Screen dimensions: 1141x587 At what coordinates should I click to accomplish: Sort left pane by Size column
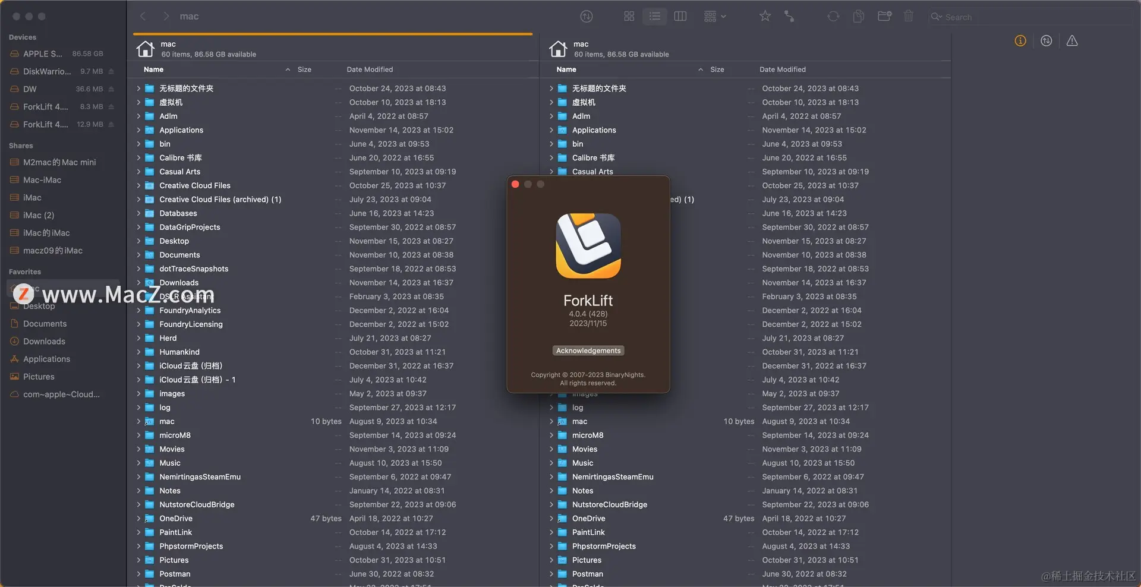point(304,70)
